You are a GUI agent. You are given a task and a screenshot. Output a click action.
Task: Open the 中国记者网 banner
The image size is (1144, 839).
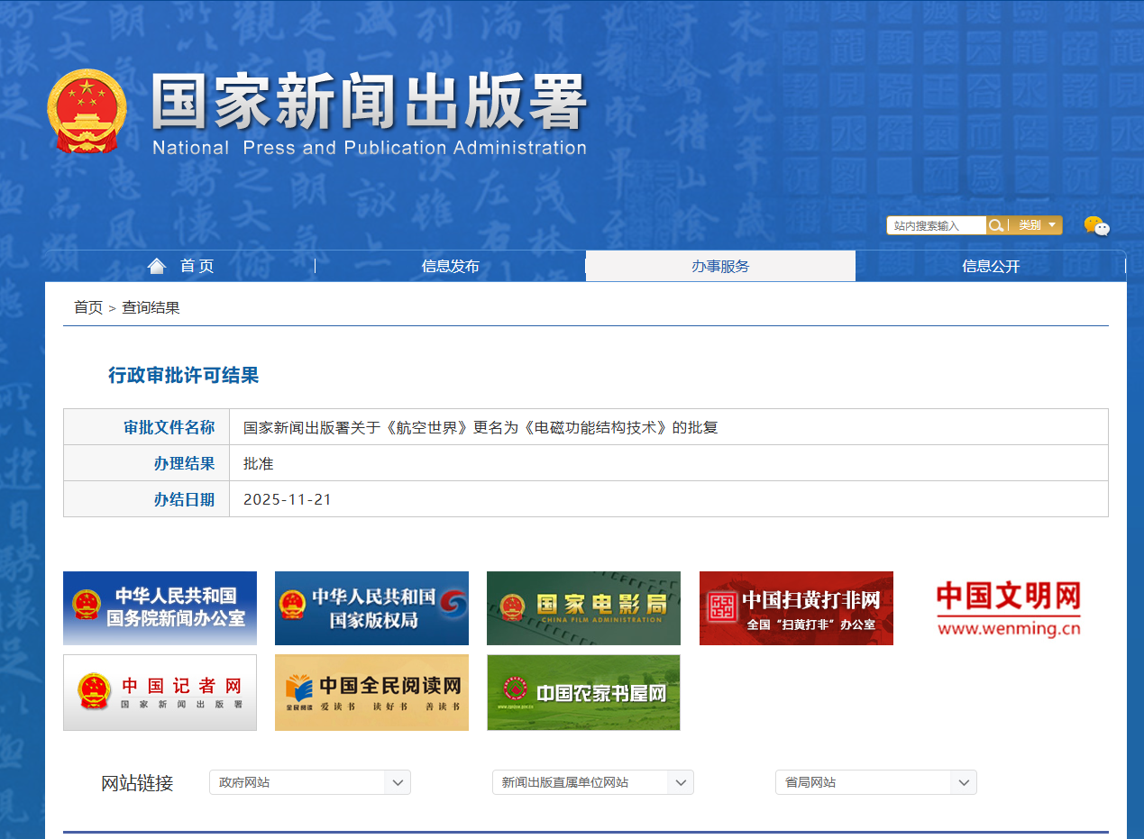tap(160, 692)
